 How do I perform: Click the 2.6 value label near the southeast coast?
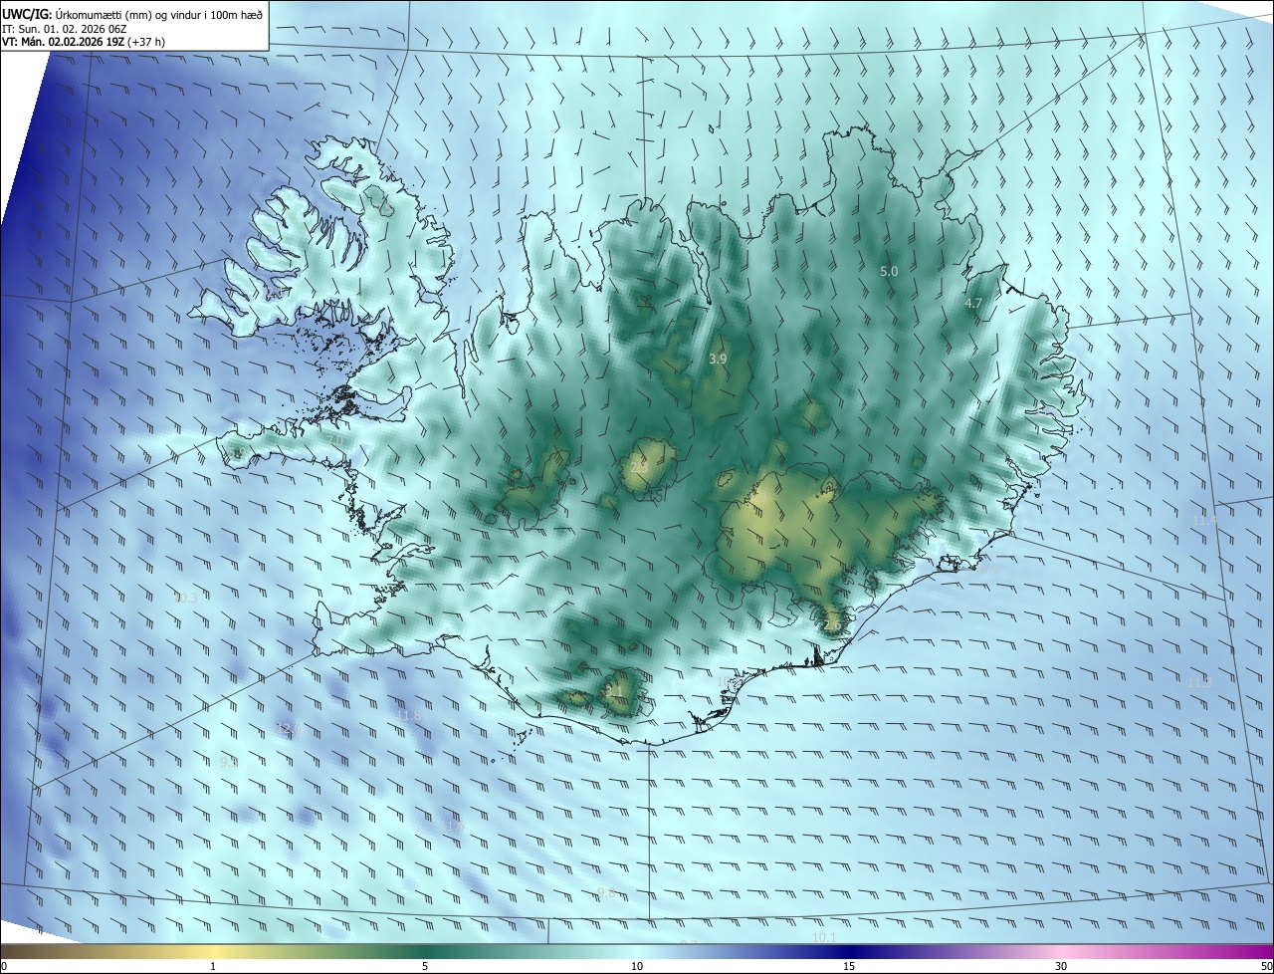tap(833, 625)
